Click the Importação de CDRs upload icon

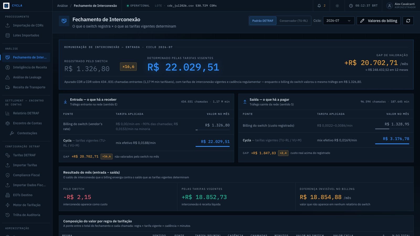coord(8,25)
